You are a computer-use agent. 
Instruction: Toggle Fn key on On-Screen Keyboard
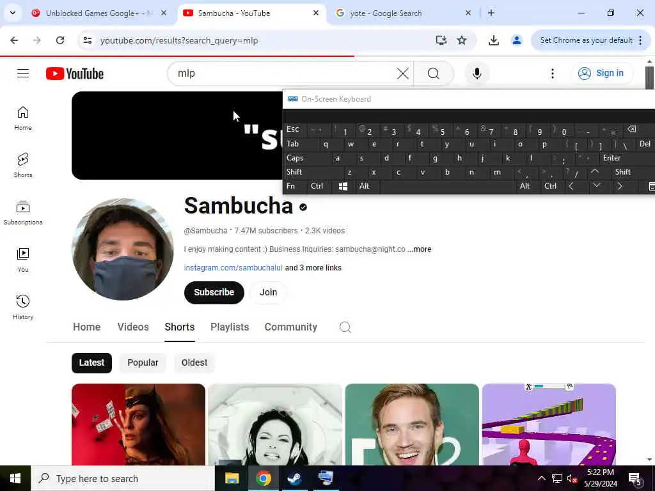tap(295, 186)
